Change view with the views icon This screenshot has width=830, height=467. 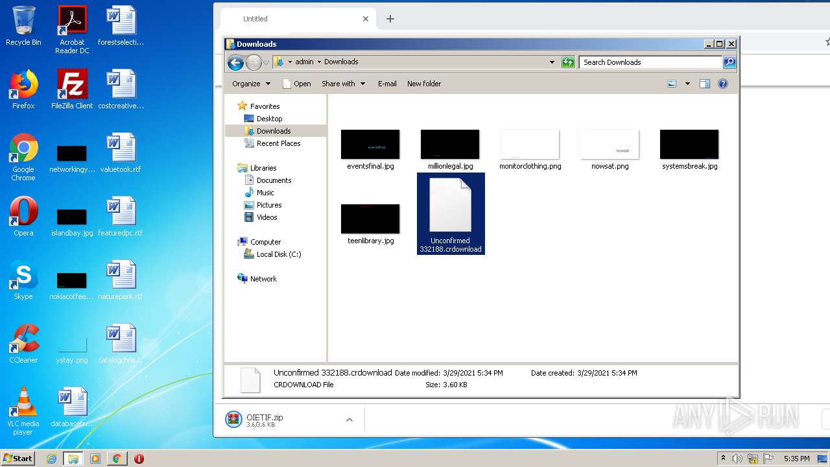pyautogui.click(x=672, y=84)
